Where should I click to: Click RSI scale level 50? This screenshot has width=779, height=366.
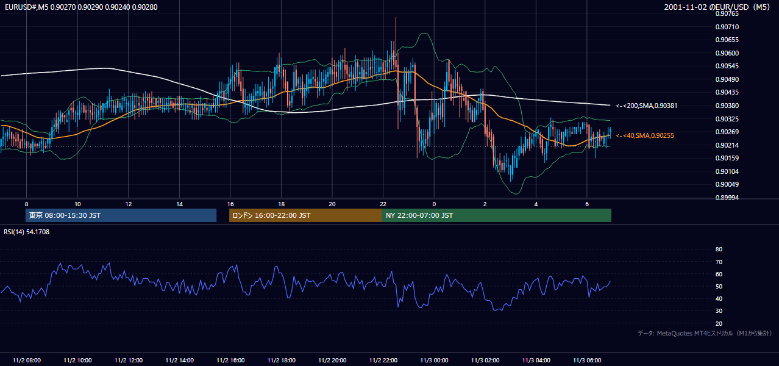click(x=719, y=286)
